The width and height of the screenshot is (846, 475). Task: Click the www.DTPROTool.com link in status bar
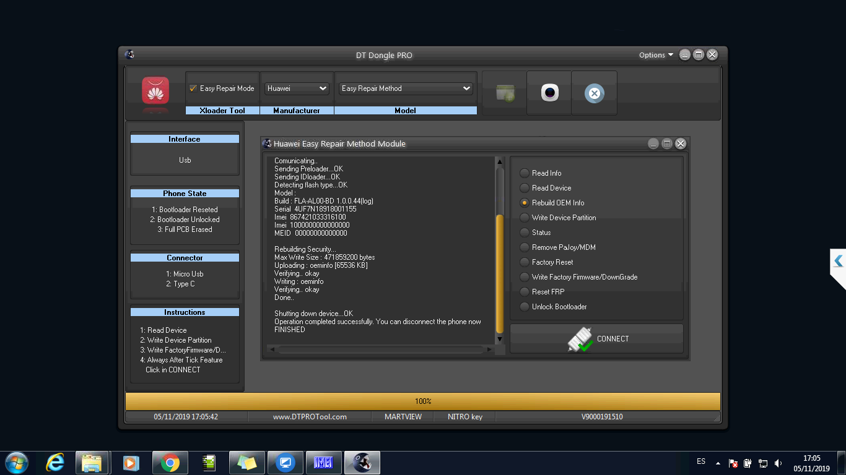310,417
